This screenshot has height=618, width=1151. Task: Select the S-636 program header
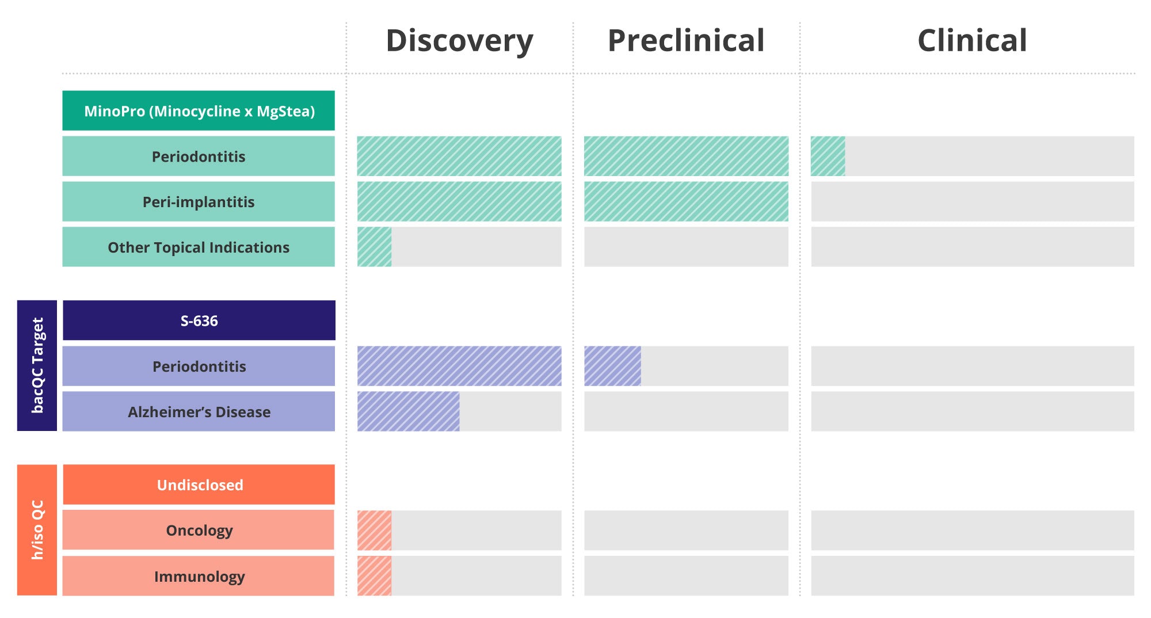coord(199,321)
